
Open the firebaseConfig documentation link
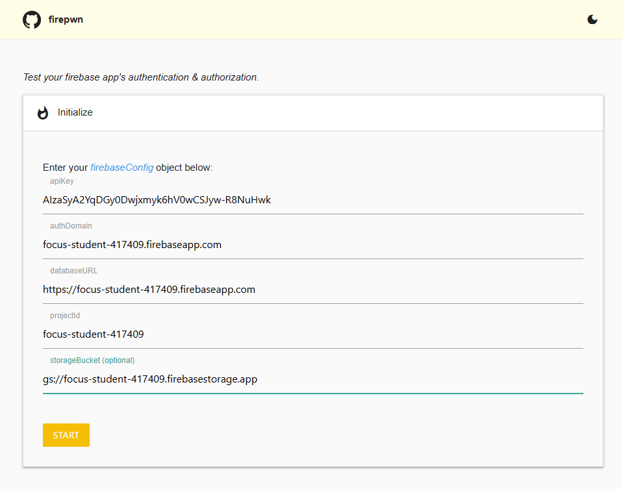[x=121, y=168]
